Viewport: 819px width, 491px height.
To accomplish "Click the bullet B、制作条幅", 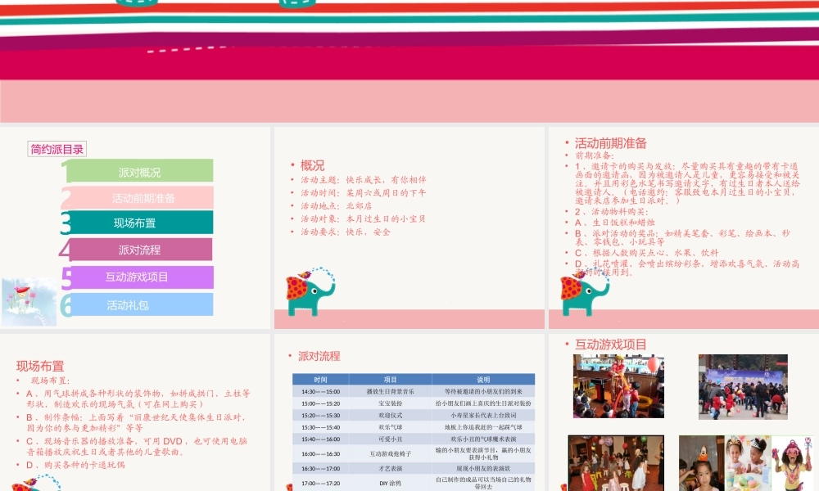I will (136, 422).
